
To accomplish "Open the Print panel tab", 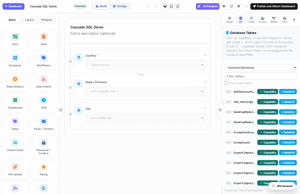I will pyautogui.click(x=285, y=20).
